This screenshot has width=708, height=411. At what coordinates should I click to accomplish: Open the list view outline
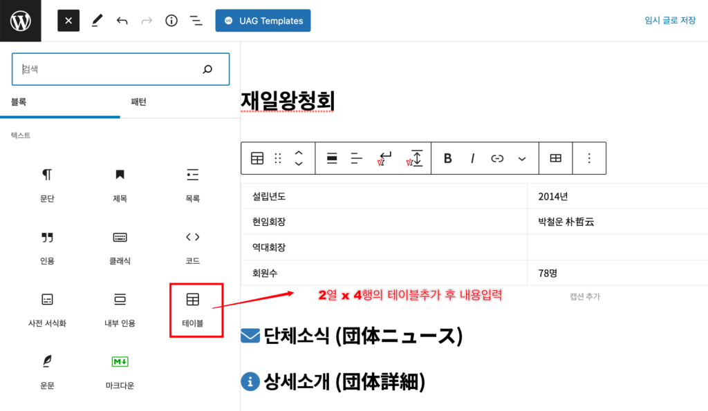coord(196,21)
